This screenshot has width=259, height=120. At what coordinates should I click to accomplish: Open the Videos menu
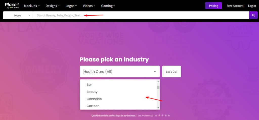89,6
